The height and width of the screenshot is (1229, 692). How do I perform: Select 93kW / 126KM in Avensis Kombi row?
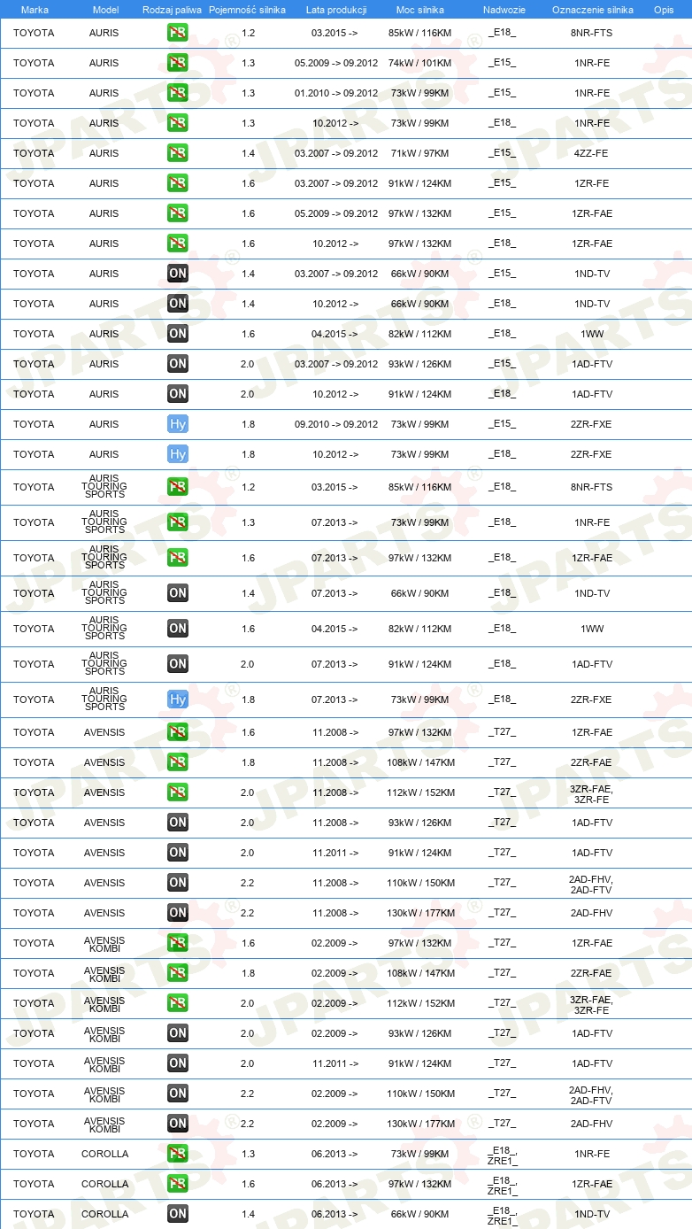419,1033
